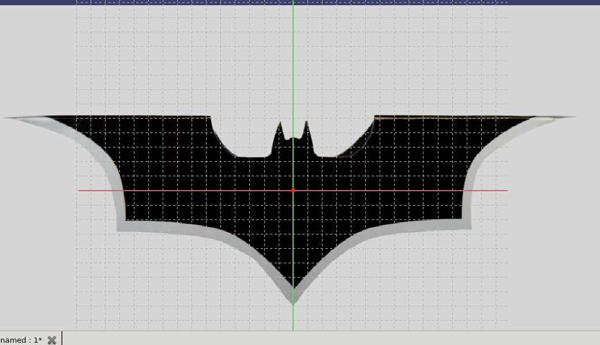Select the 'named : 1*' document tab
Screen dimensions: 600x345
tap(21, 340)
